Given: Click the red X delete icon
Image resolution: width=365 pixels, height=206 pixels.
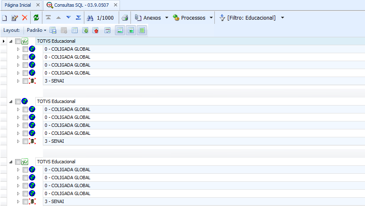Looking at the screenshot, I should click(25, 18).
